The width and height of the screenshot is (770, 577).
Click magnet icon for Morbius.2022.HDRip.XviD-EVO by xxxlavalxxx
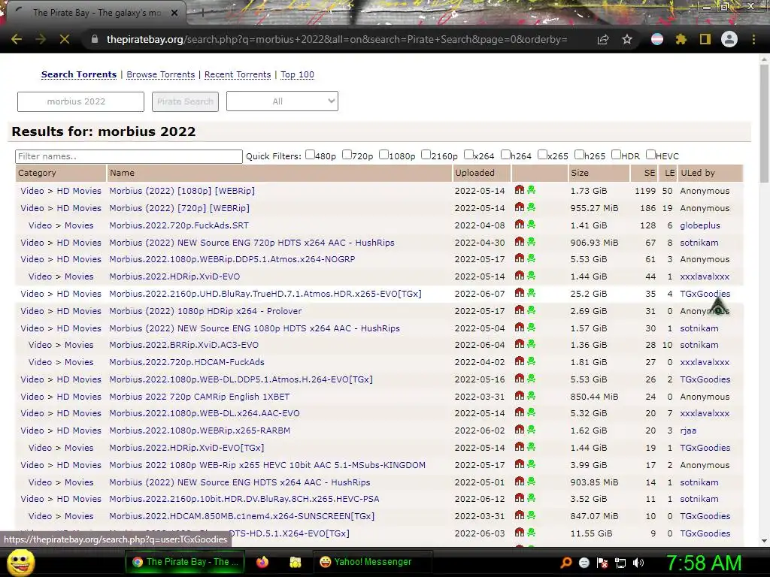pos(520,276)
